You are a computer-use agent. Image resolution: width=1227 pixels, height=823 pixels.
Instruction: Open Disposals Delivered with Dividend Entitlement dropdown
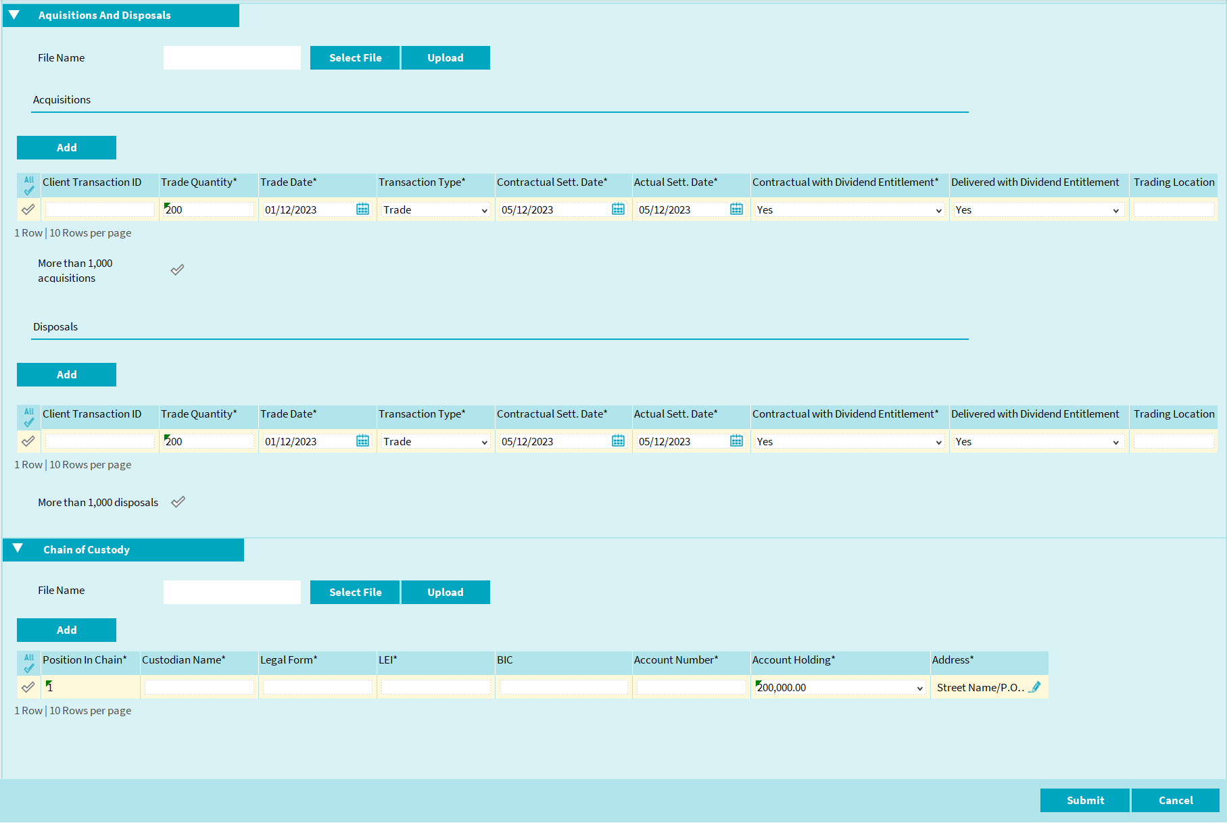point(1038,442)
